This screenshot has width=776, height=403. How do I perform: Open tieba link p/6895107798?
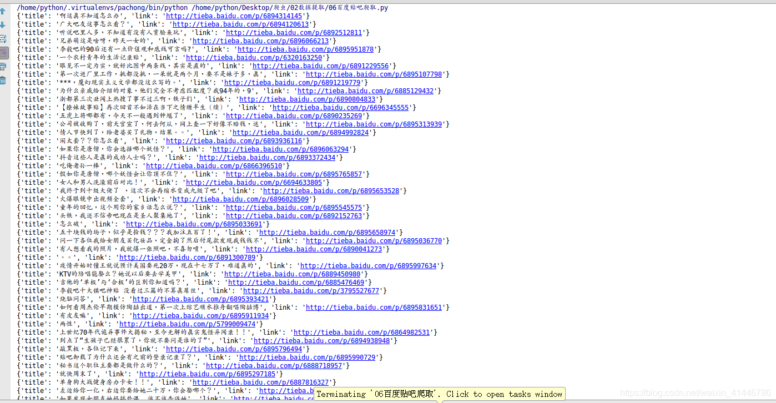[x=374, y=74]
